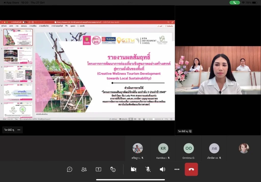Show the participants list
Screen dimensions: 261x182
pos(84,169)
